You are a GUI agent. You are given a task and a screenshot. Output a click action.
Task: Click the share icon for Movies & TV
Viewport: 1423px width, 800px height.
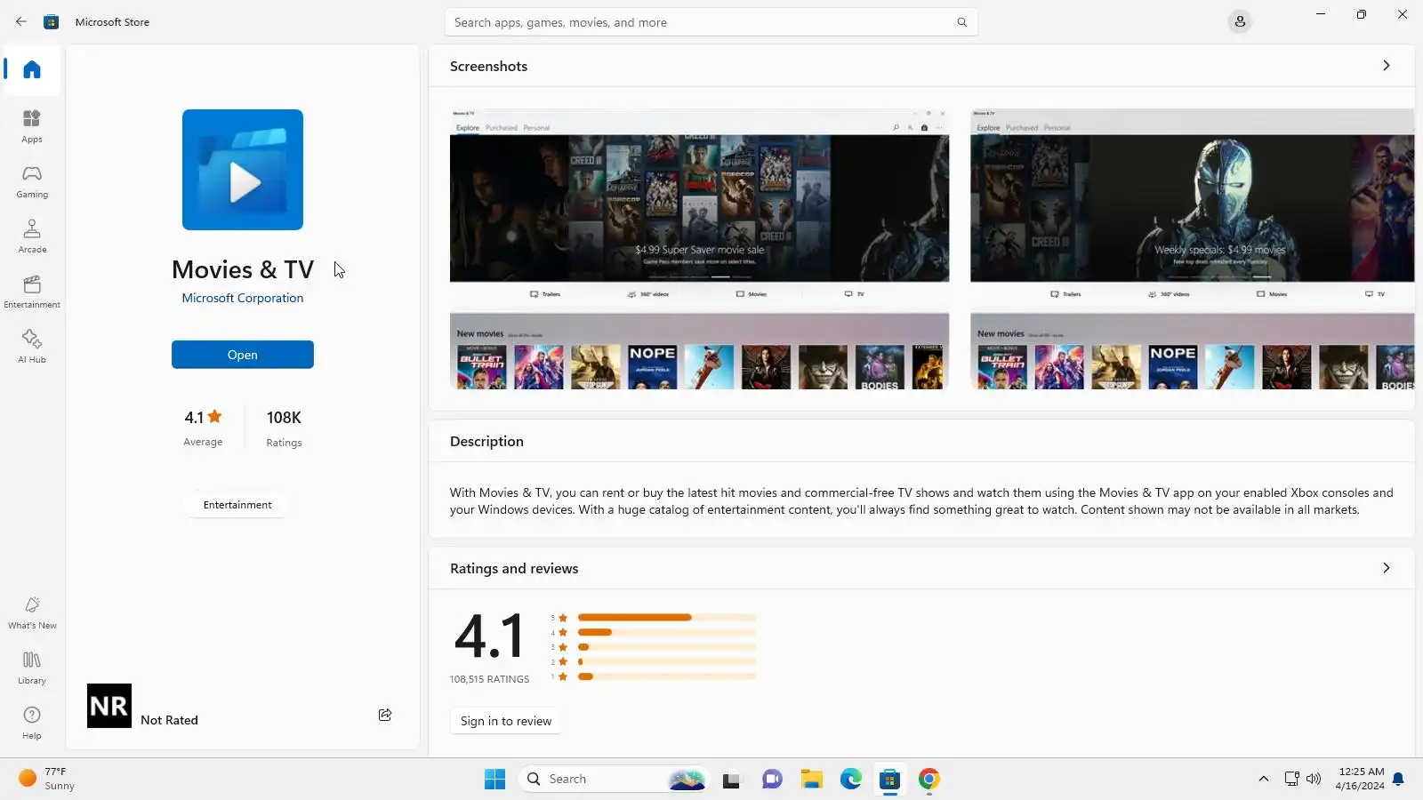[x=385, y=715]
